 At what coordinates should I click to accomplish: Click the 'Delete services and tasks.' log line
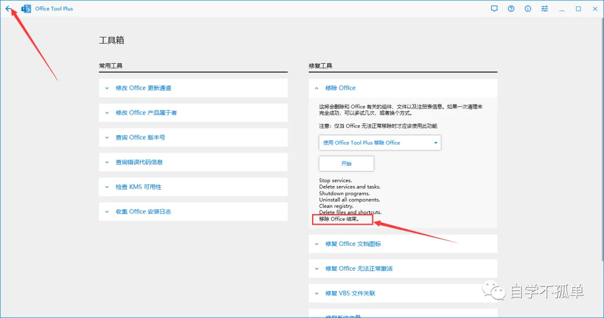tap(350, 187)
